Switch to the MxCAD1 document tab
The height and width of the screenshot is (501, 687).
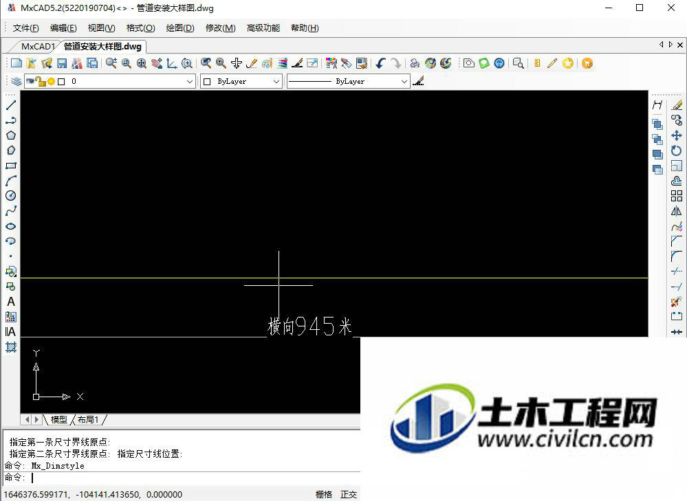(38, 47)
